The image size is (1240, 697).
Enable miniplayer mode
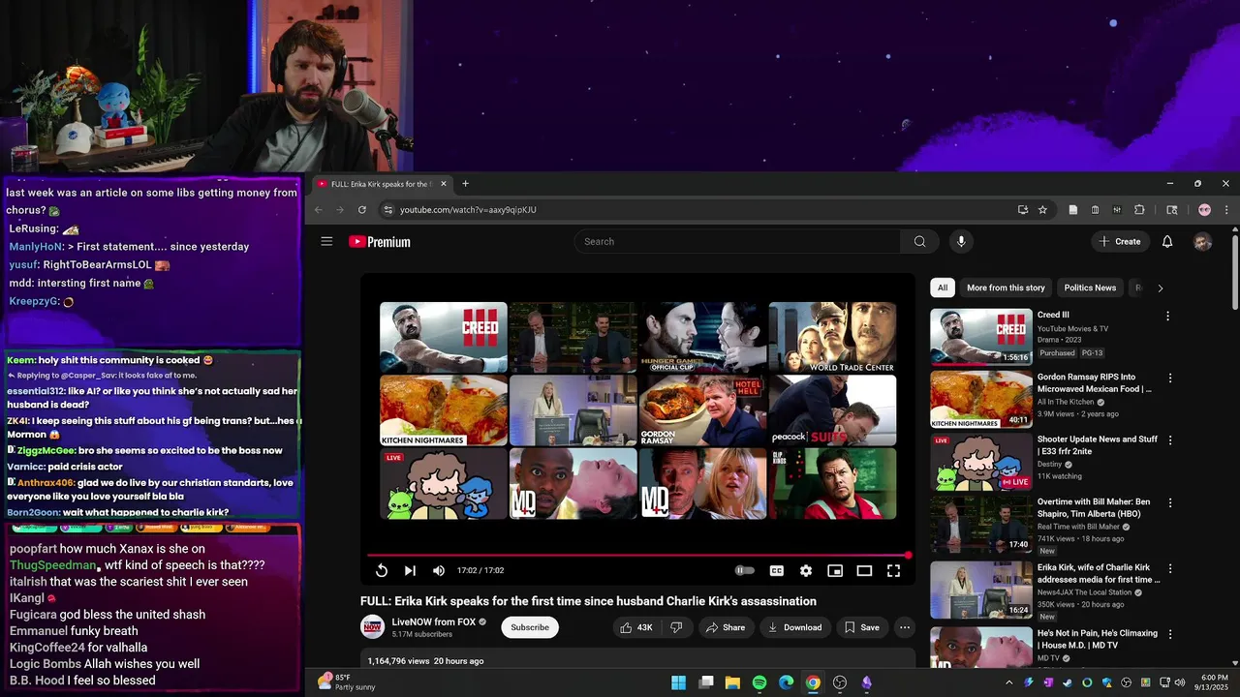835,571
